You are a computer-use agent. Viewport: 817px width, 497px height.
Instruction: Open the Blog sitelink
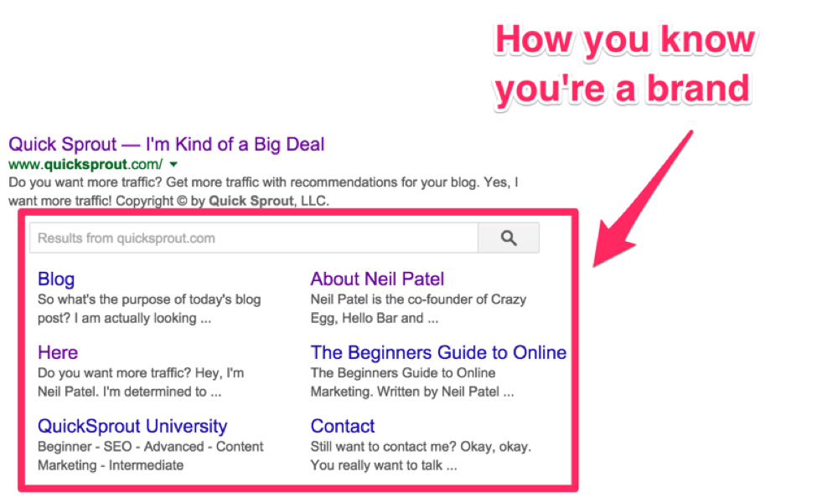point(56,279)
